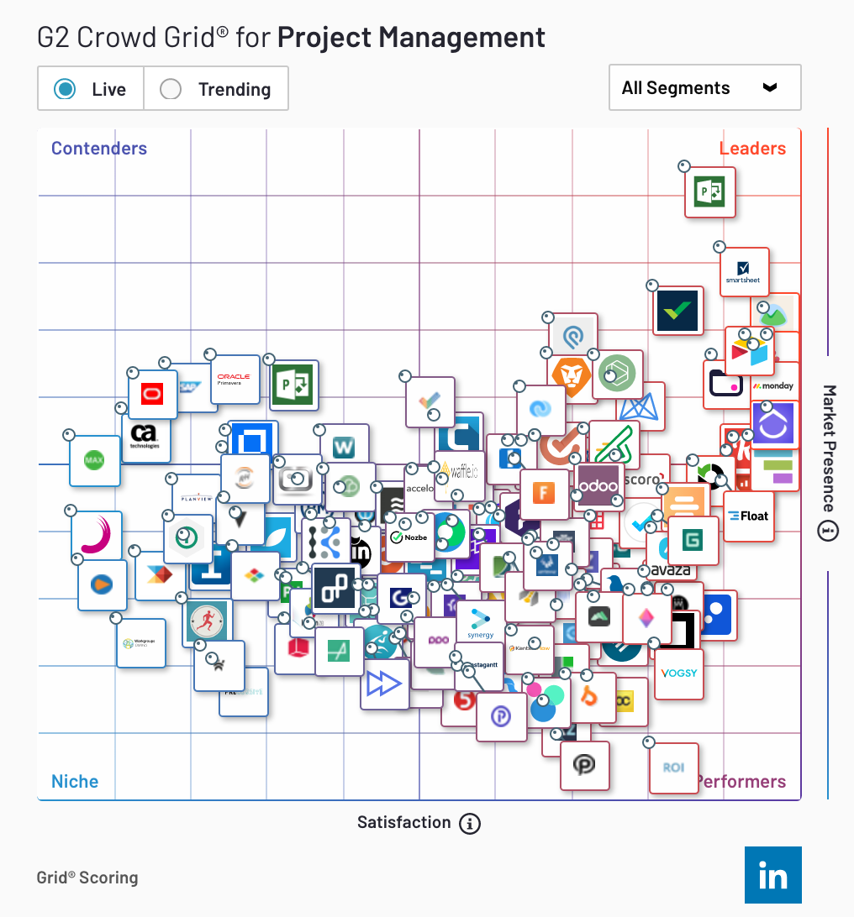
Task: Click the VOGSY logo tile
Action: [x=679, y=673]
